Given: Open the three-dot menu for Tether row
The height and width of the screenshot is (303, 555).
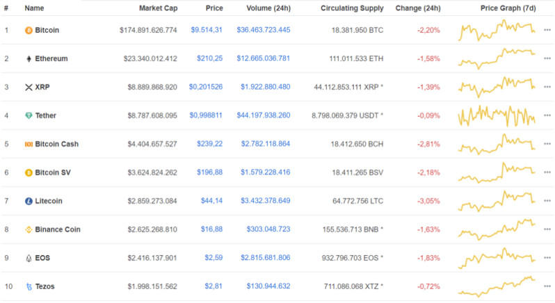Looking at the screenshot, I should pyautogui.click(x=547, y=115).
